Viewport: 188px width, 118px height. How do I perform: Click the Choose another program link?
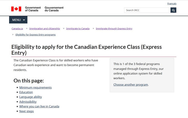click(131, 85)
